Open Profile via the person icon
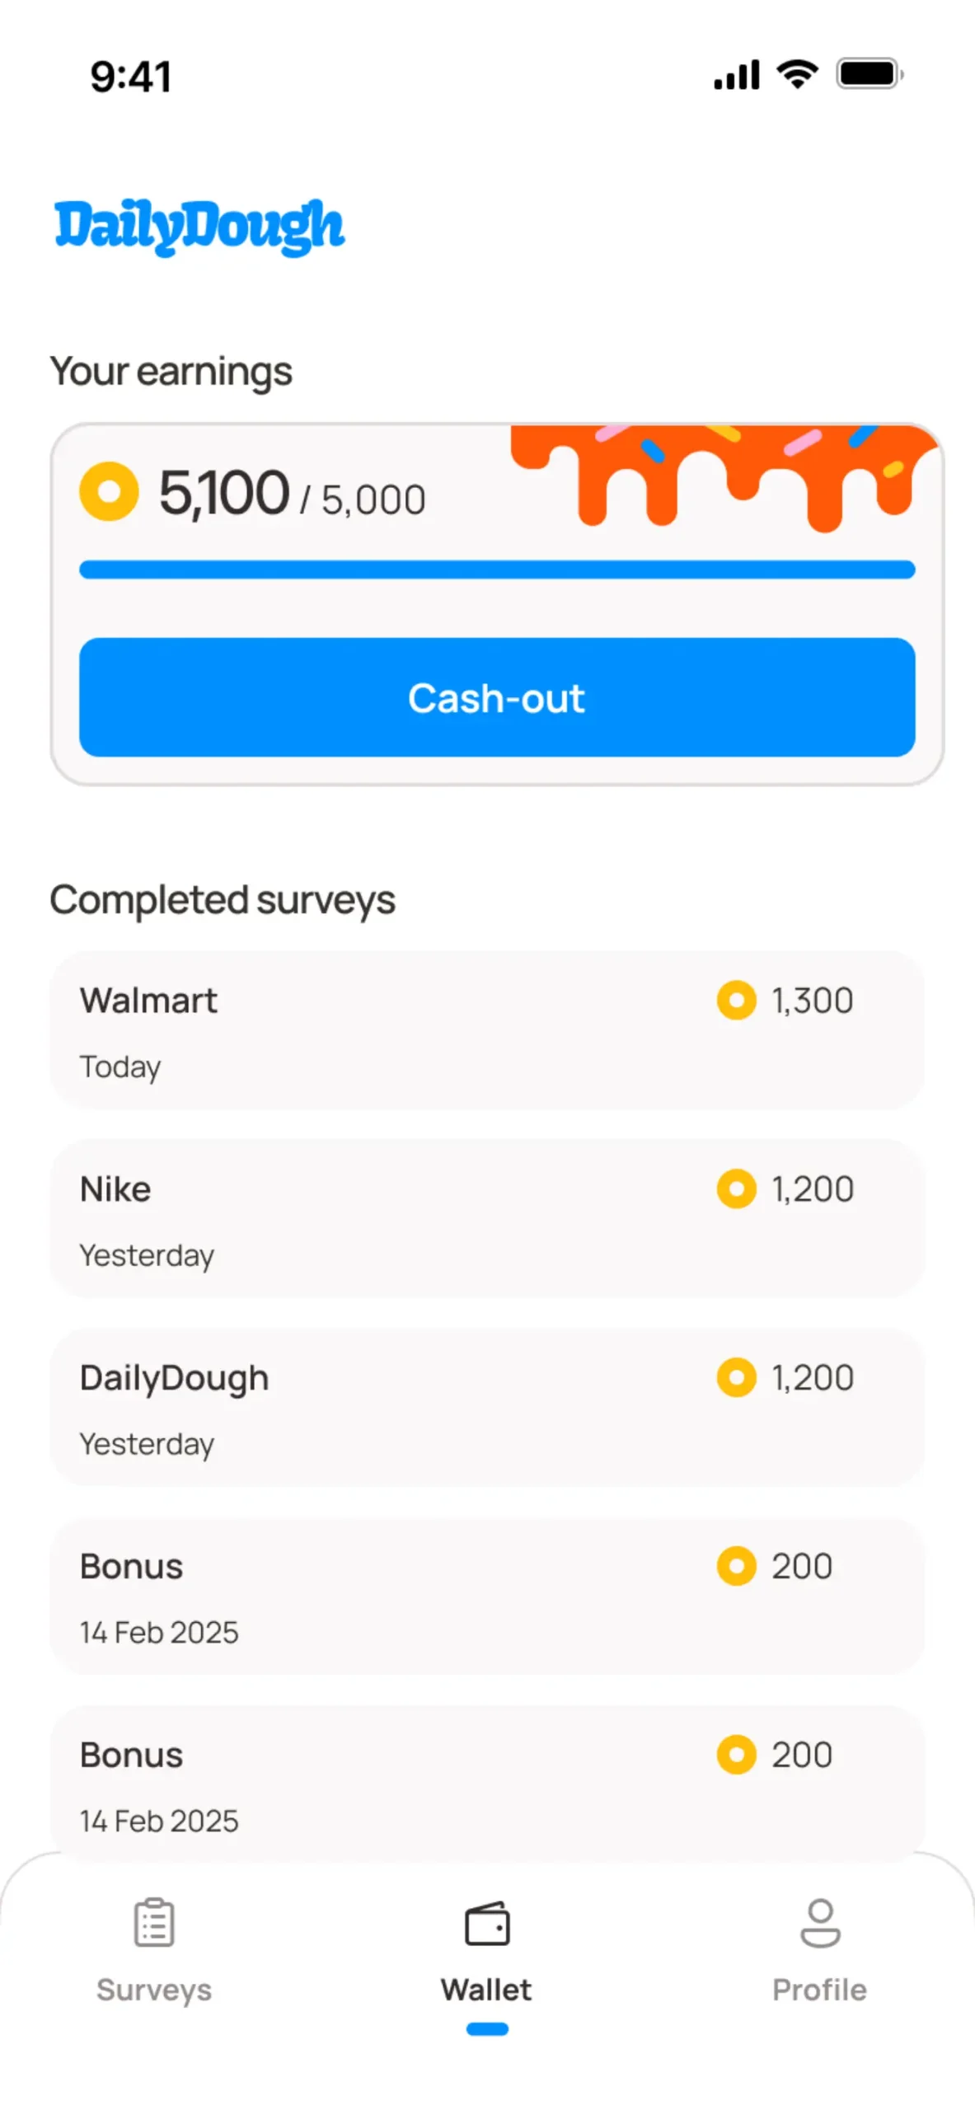 point(820,1922)
